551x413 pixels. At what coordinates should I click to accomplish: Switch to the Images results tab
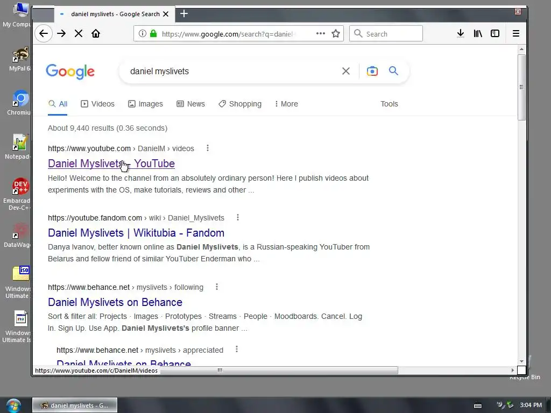pos(145,104)
